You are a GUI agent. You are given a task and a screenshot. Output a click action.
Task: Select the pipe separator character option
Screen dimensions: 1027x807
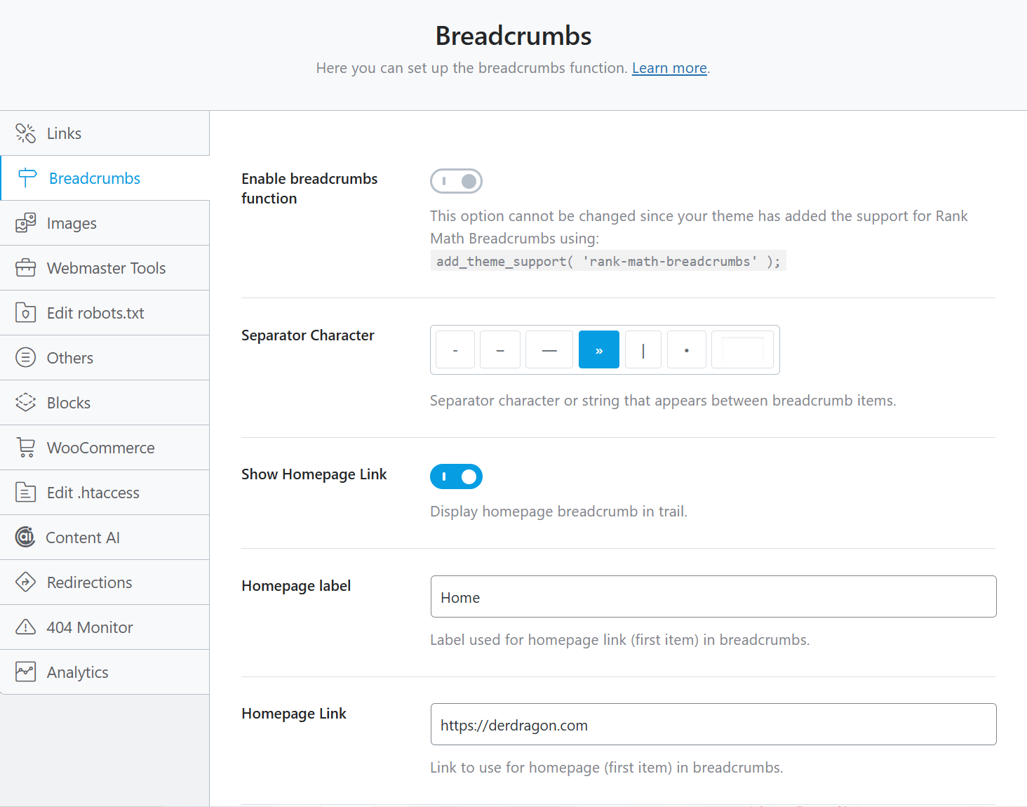[x=643, y=350]
